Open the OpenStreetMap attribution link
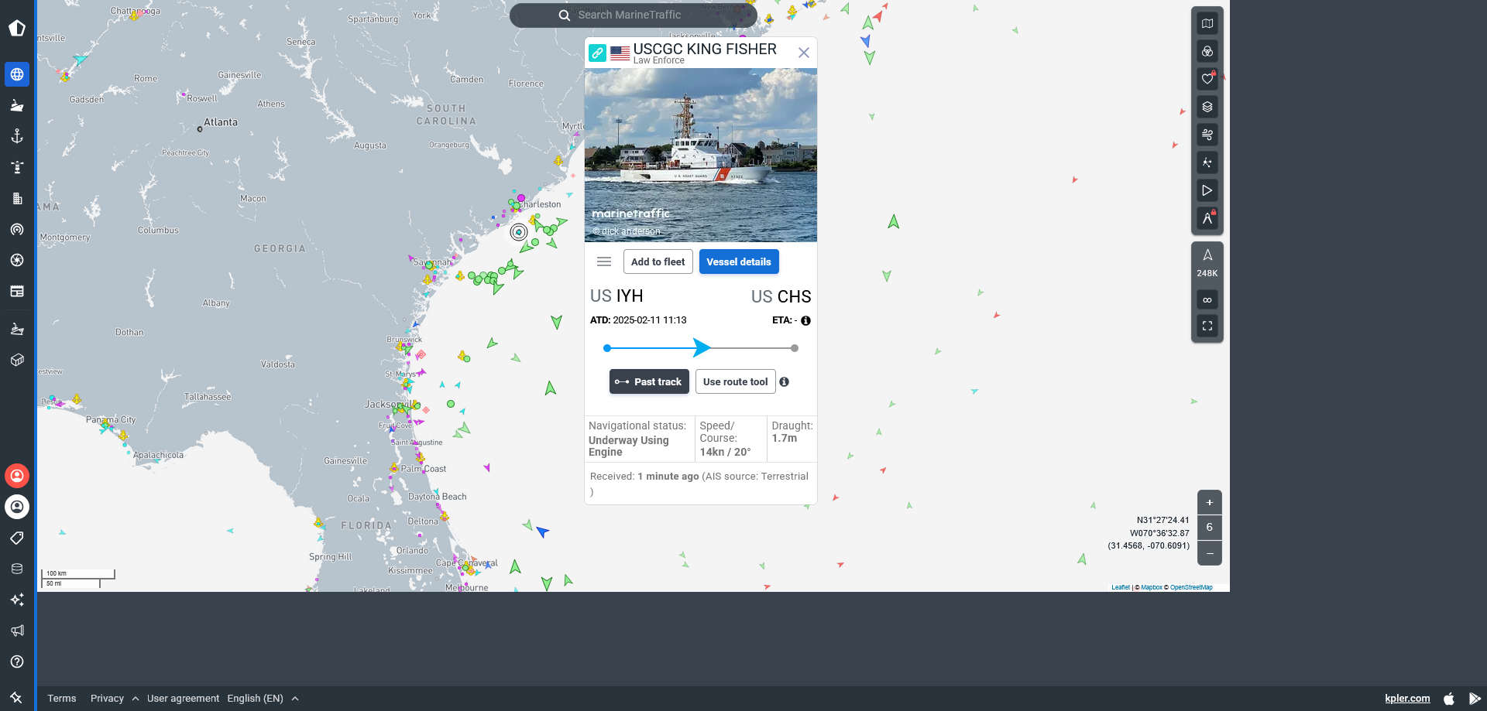Image resolution: width=1487 pixels, height=711 pixels. (1191, 587)
